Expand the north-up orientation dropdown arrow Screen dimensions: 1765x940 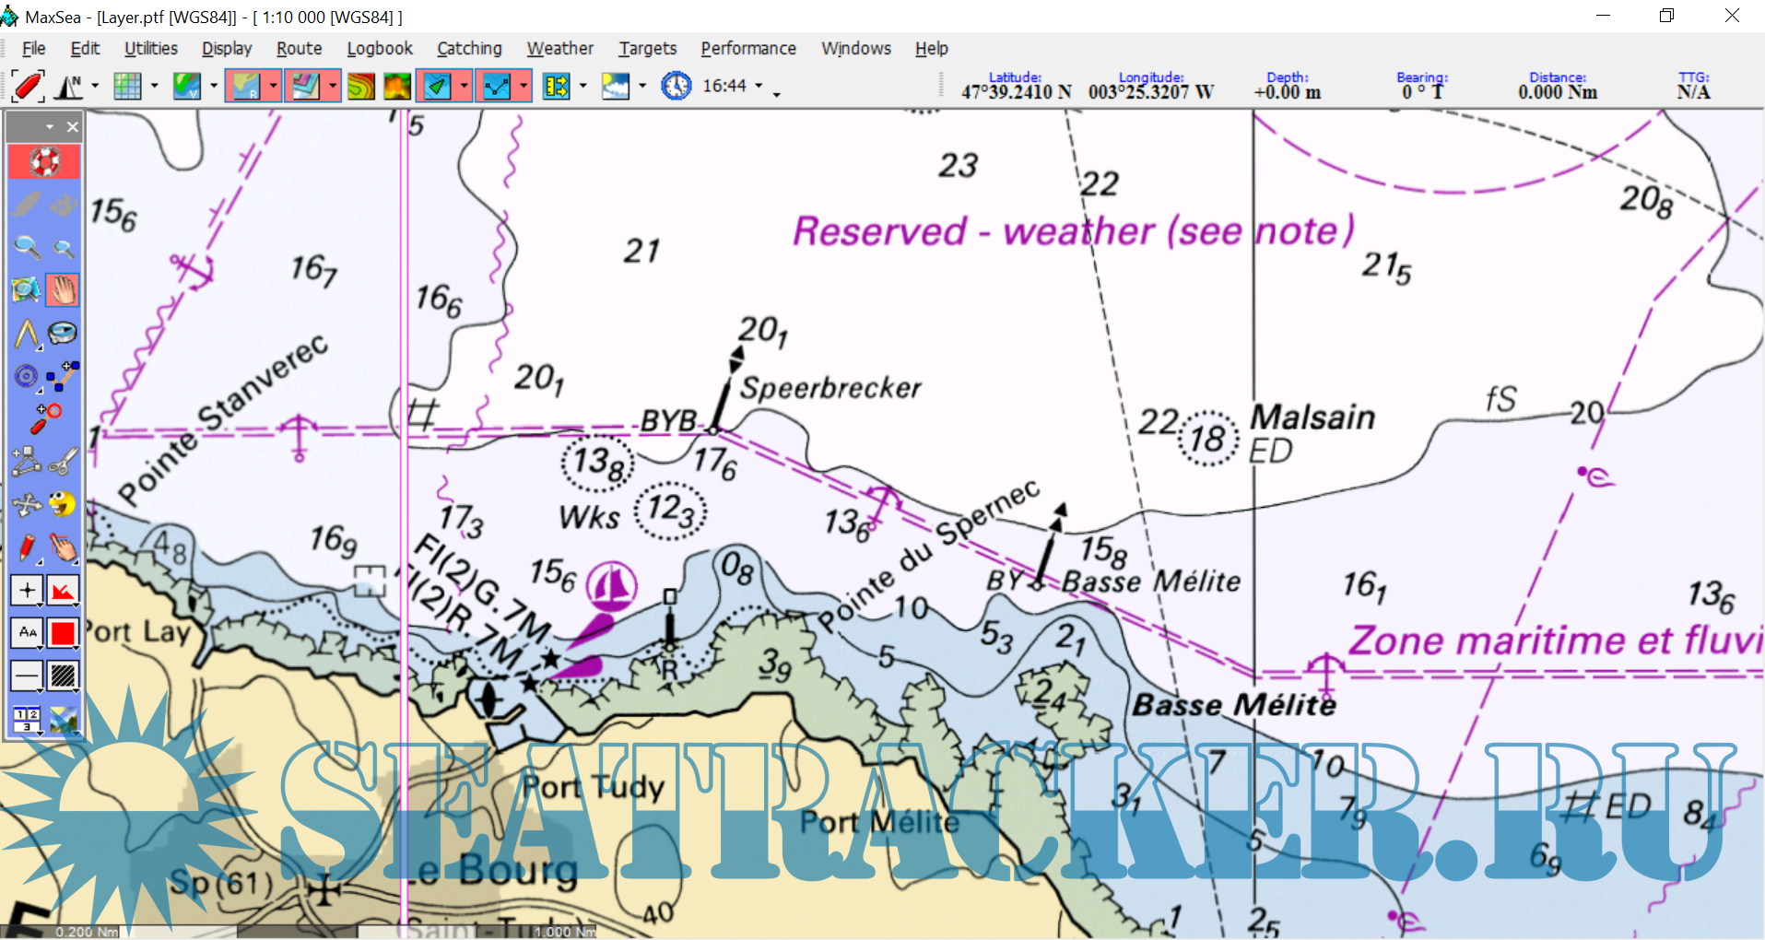coord(95,87)
